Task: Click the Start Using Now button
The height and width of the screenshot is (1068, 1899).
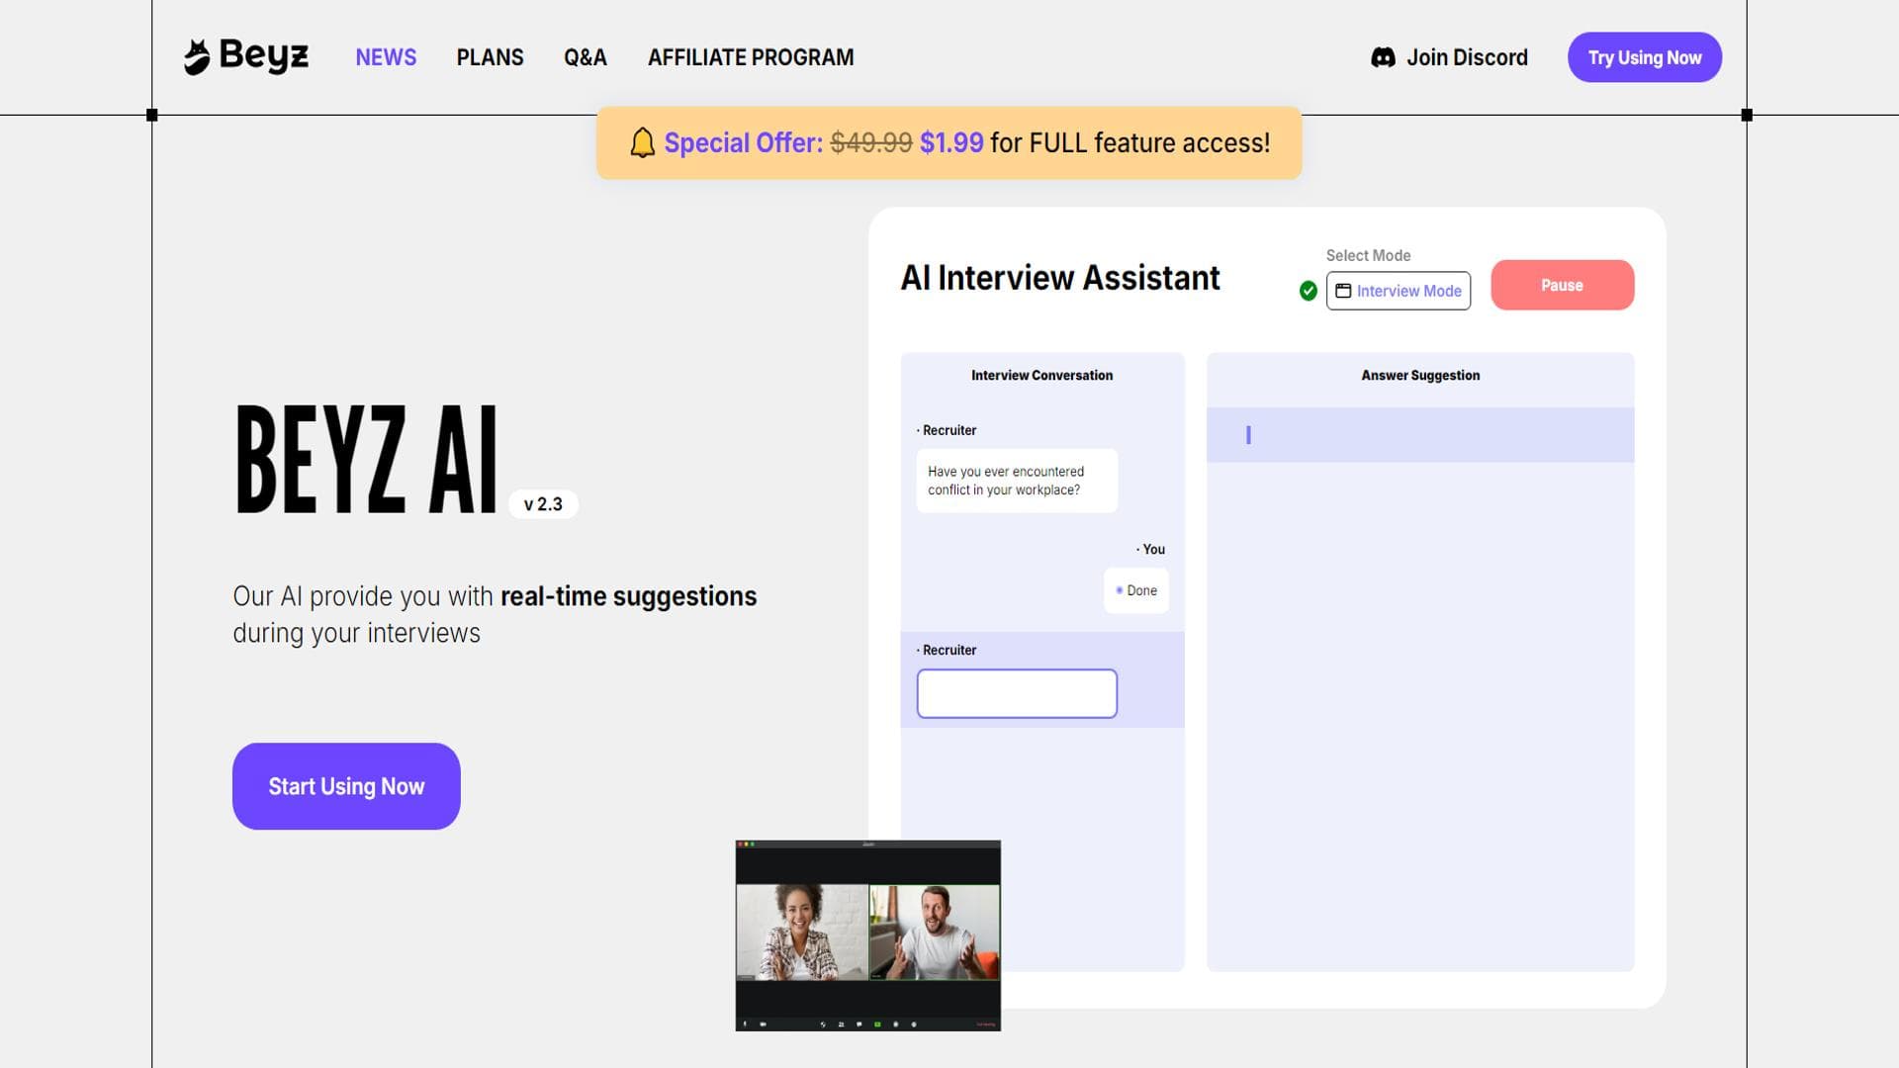Action: (x=346, y=786)
